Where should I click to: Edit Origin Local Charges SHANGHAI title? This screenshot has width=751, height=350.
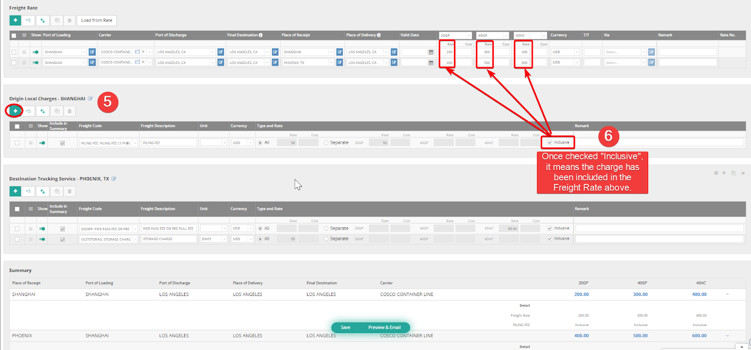click(90, 99)
